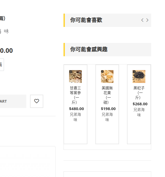Viewport: 165px width, 177px height.
Task: Click the $480.00 price label
Action: (77, 109)
